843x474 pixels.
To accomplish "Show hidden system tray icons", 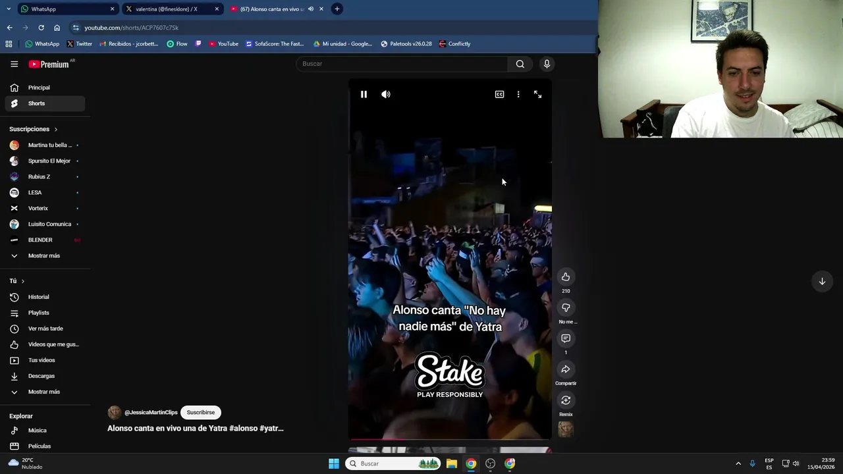I will coord(738,463).
